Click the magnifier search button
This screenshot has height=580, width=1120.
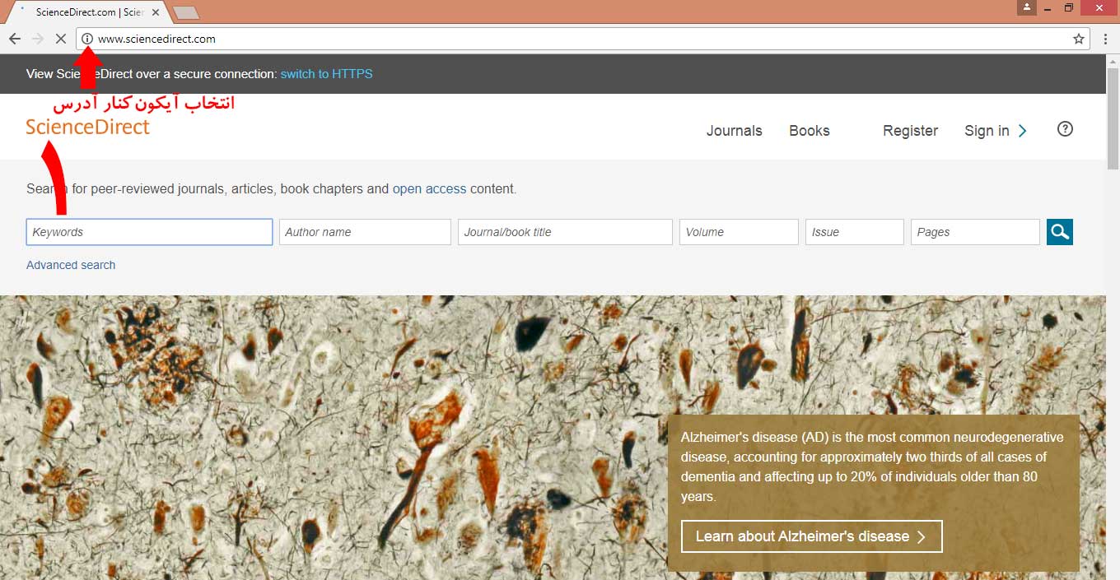click(1060, 232)
